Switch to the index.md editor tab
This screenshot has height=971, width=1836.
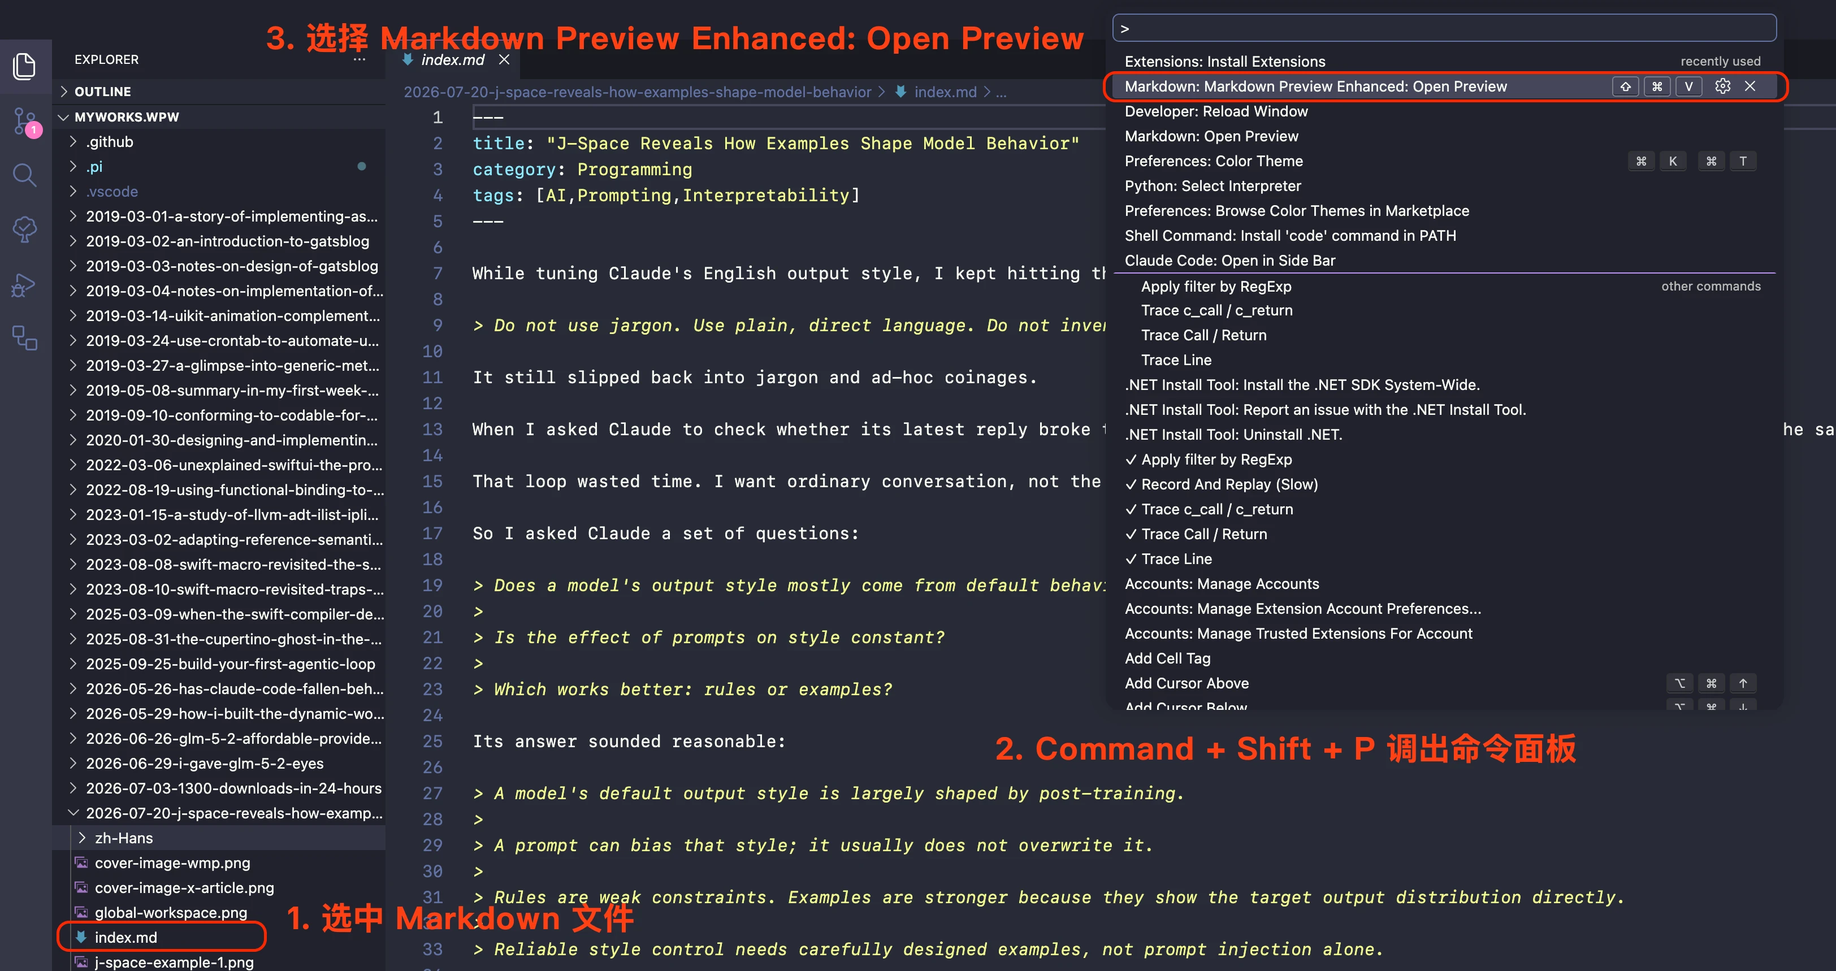pos(453,60)
